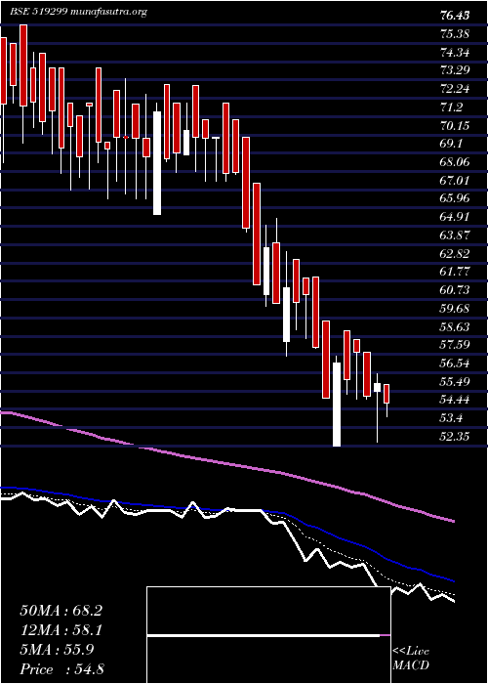
Task: Select the 56.54 price level label
Action: point(456,363)
